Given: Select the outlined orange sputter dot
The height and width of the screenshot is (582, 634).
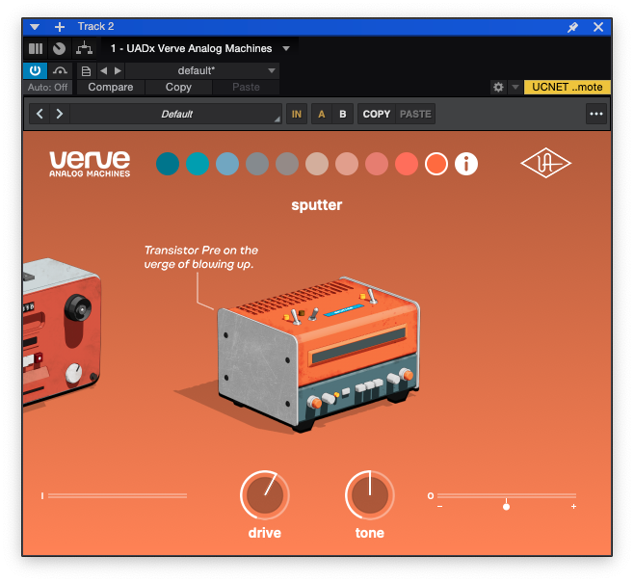Looking at the screenshot, I should click(x=436, y=164).
